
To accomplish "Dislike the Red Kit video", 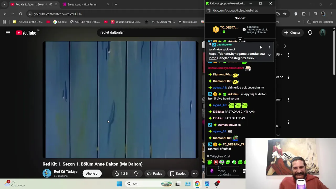I will coord(136,174).
